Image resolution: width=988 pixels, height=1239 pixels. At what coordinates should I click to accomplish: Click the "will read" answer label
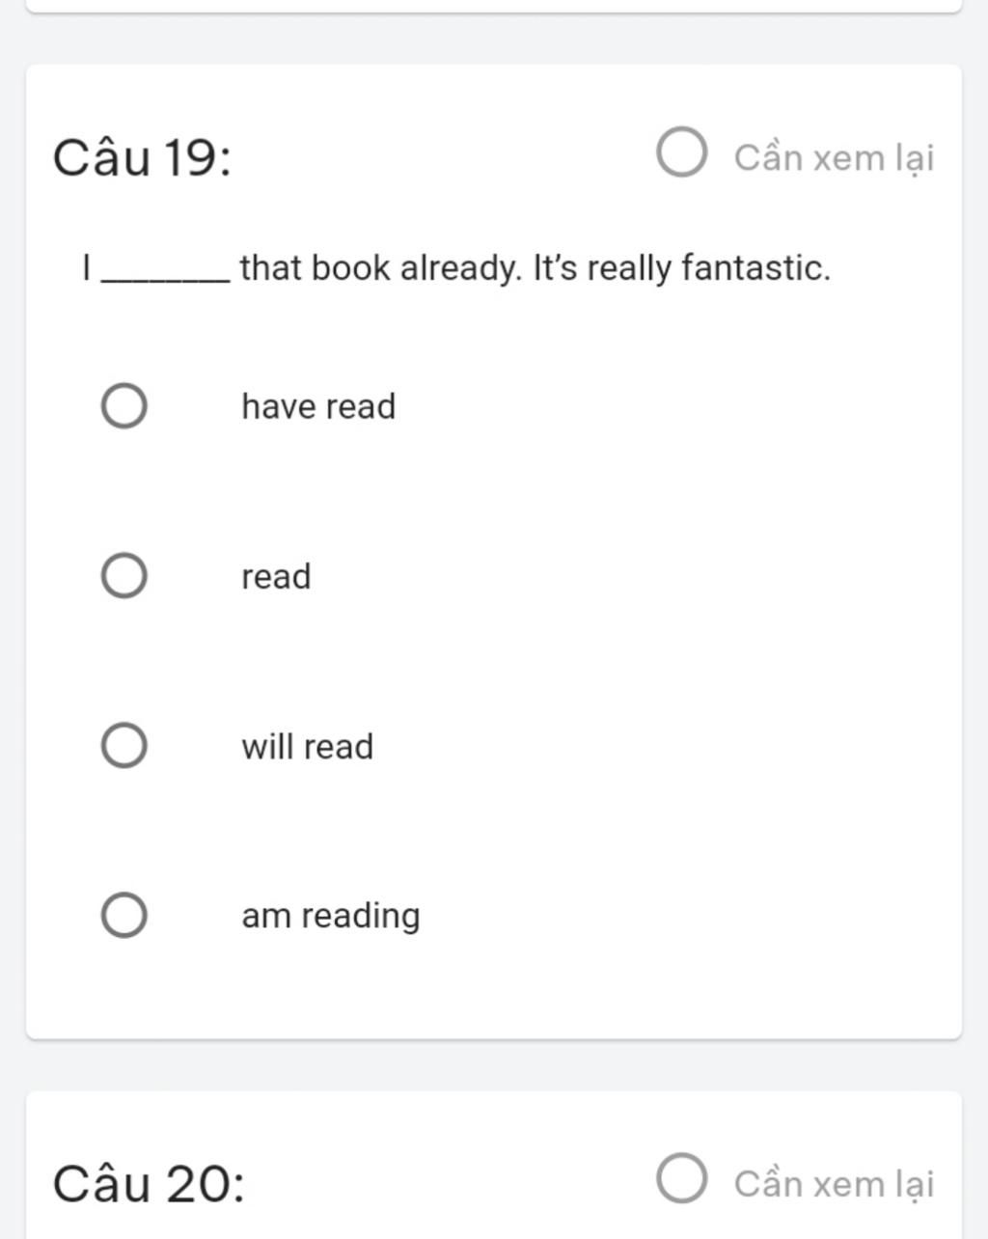pos(307,746)
